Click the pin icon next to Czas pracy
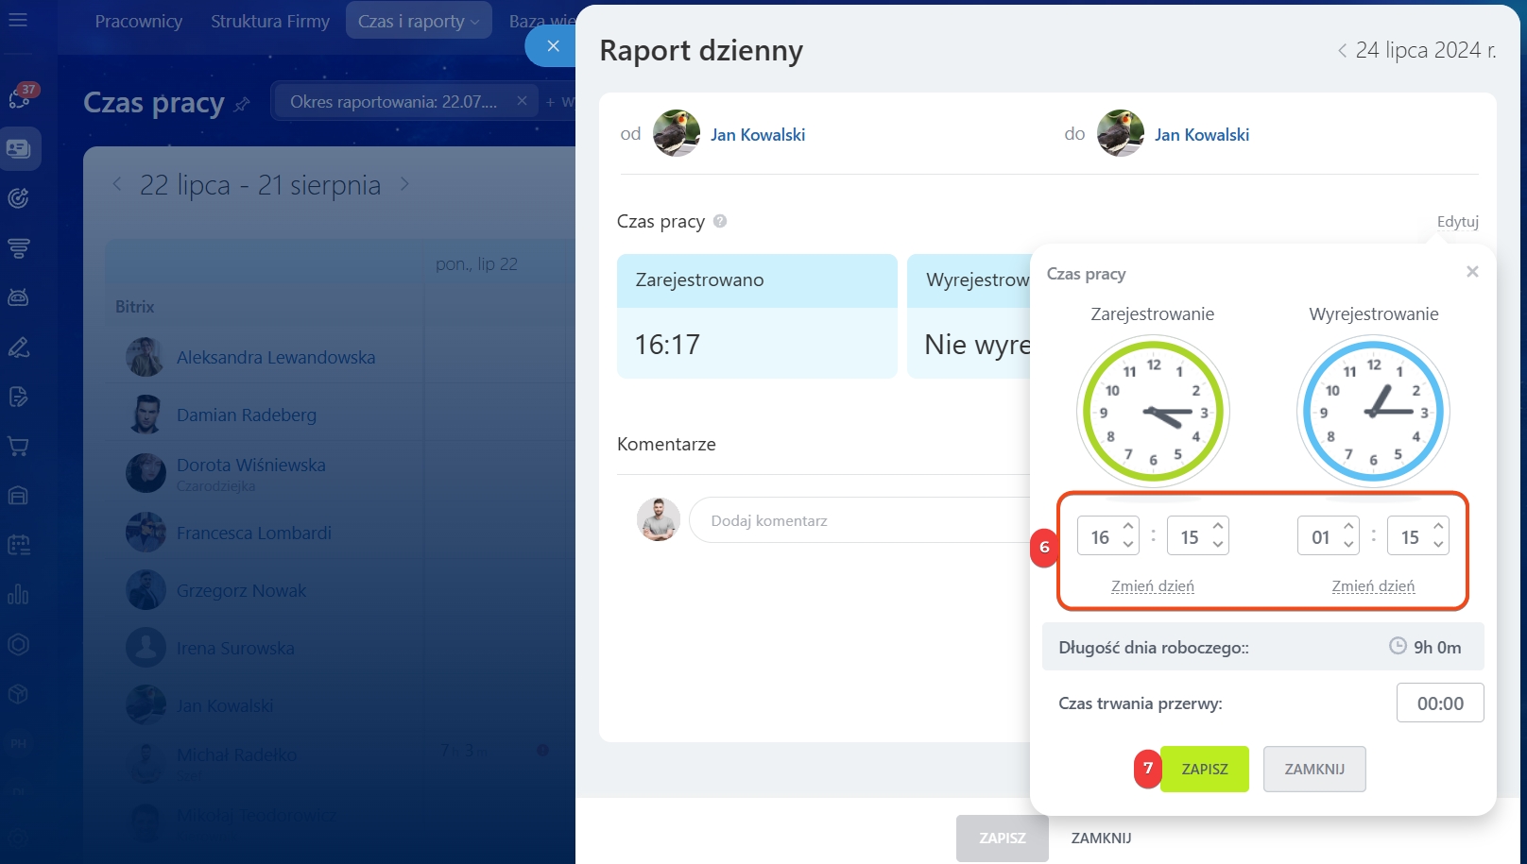Screen dimensions: 1527x864 click(242, 104)
